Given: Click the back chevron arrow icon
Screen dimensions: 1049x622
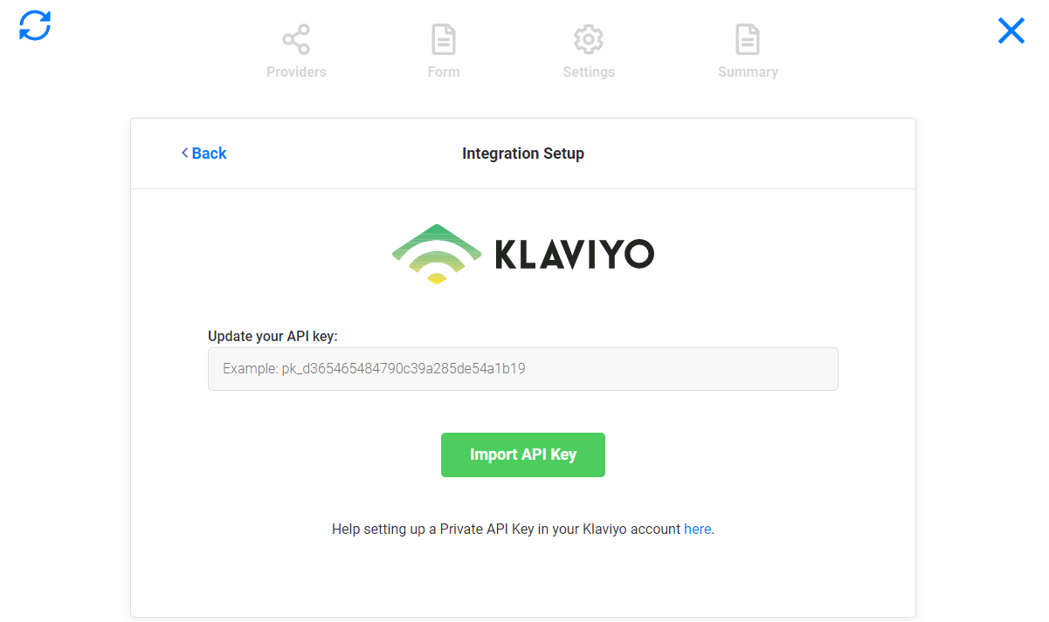Looking at the screenshot, I should tap(183, 153).
